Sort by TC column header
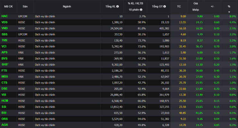 coord(179,6)
